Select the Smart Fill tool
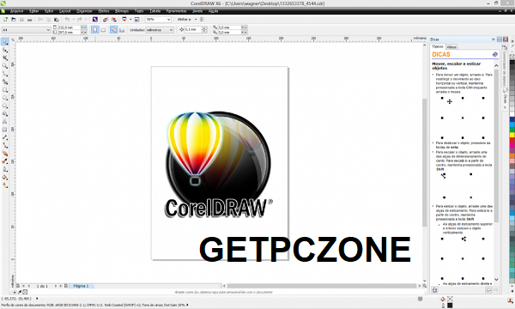 point(5,82)
